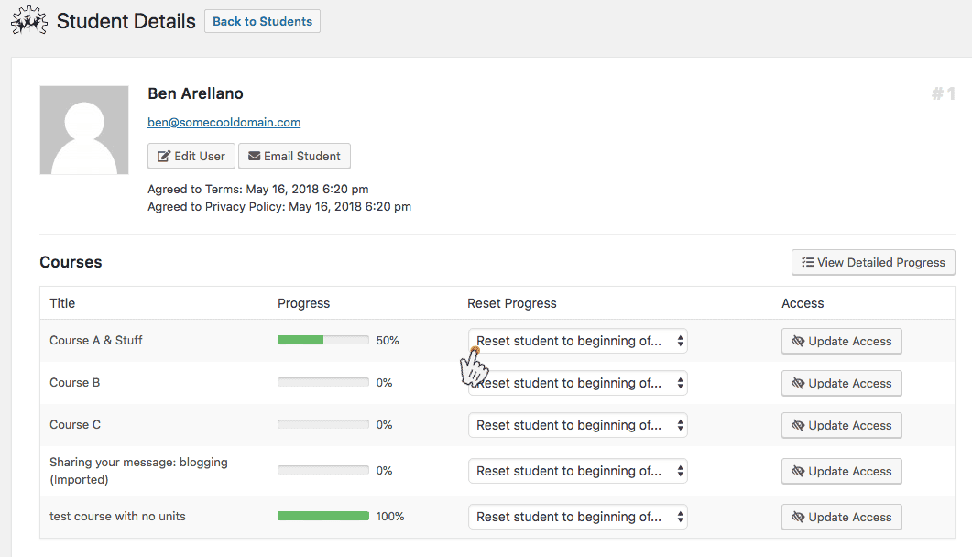Click Sharing your message: blogging (Imported) title
This screenshot has height=557, width=972.
point(139,471)
